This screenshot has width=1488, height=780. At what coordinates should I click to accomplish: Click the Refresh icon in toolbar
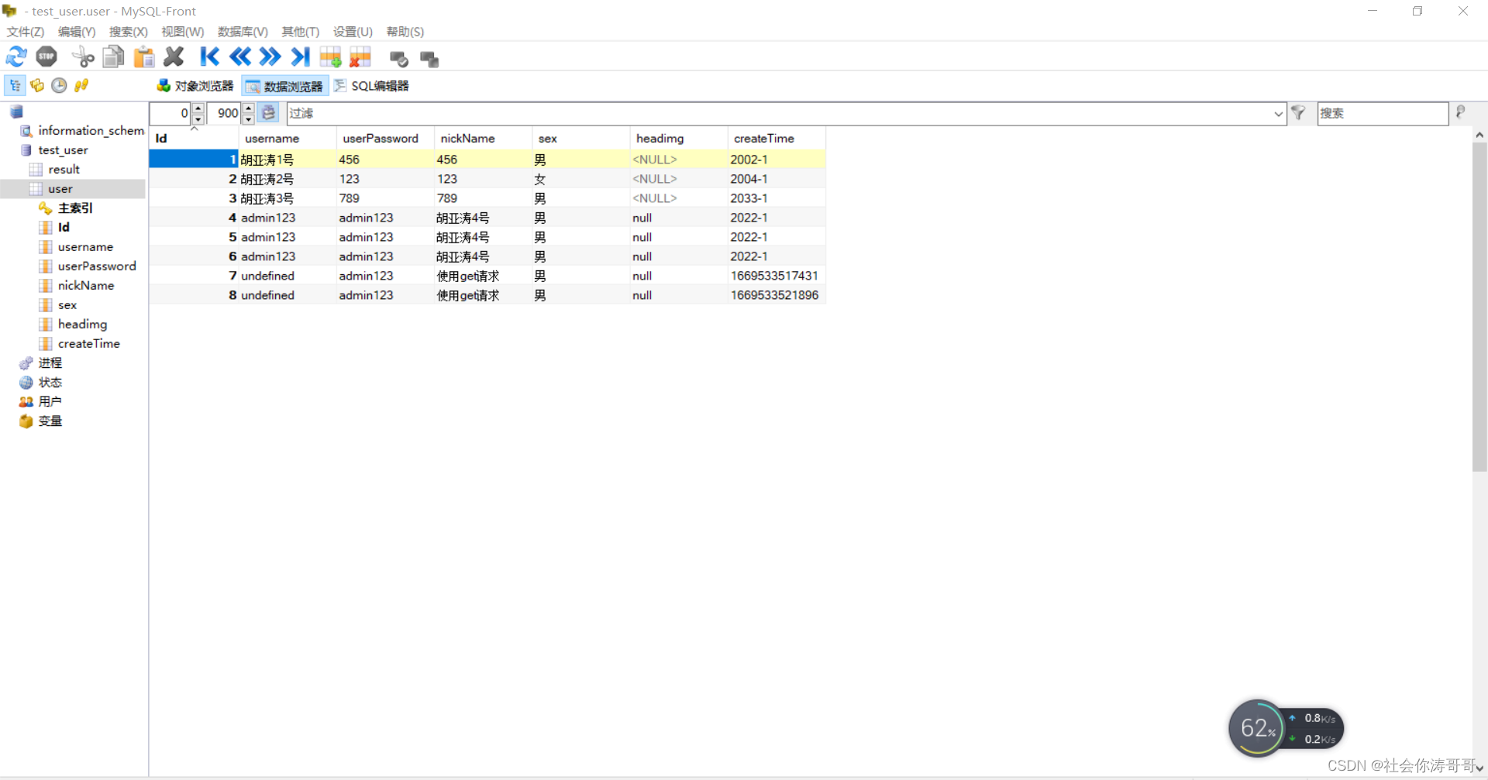16,57
